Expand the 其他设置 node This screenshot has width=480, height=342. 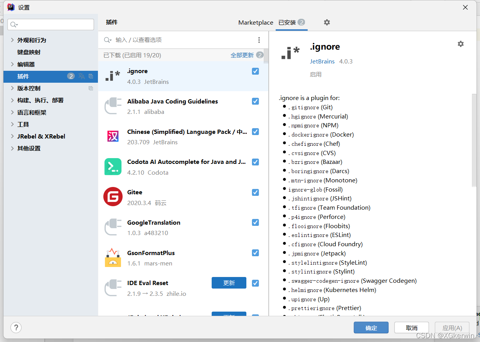pyautogui.click(x=12, y=148)
